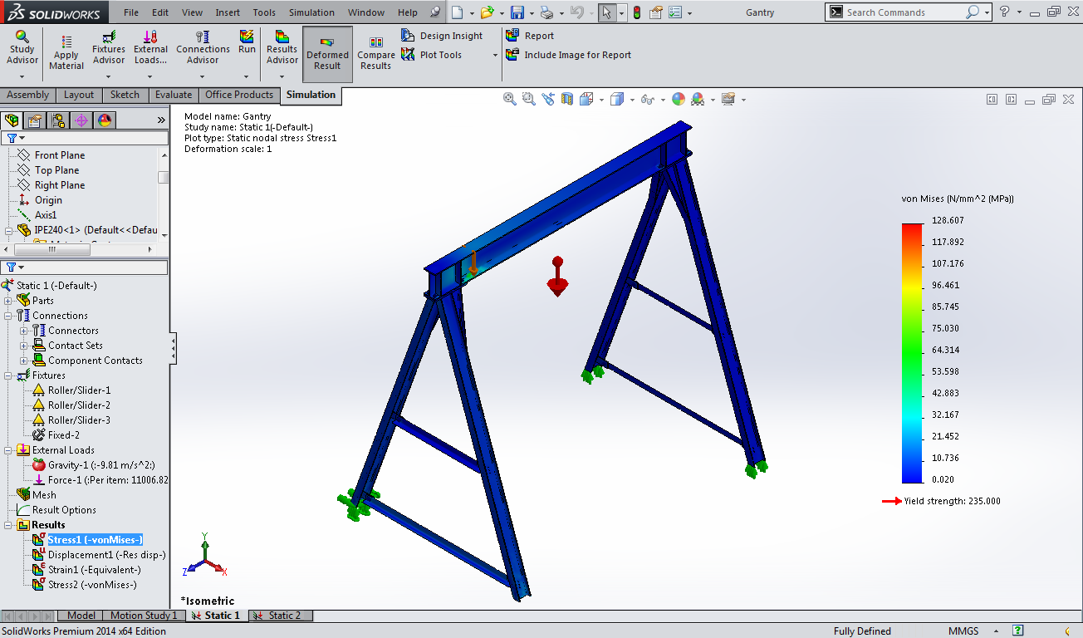Run the simulation study
The width and height of the screenshot is (1083, 638).
pyautogui.click(x=247, y=42)
